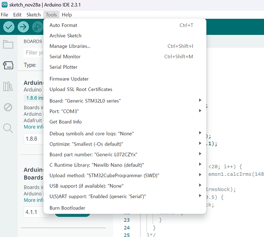This screenshot has height=237, width=264.
Task: Click the Upload arrow button
Action: click(23, 27)
